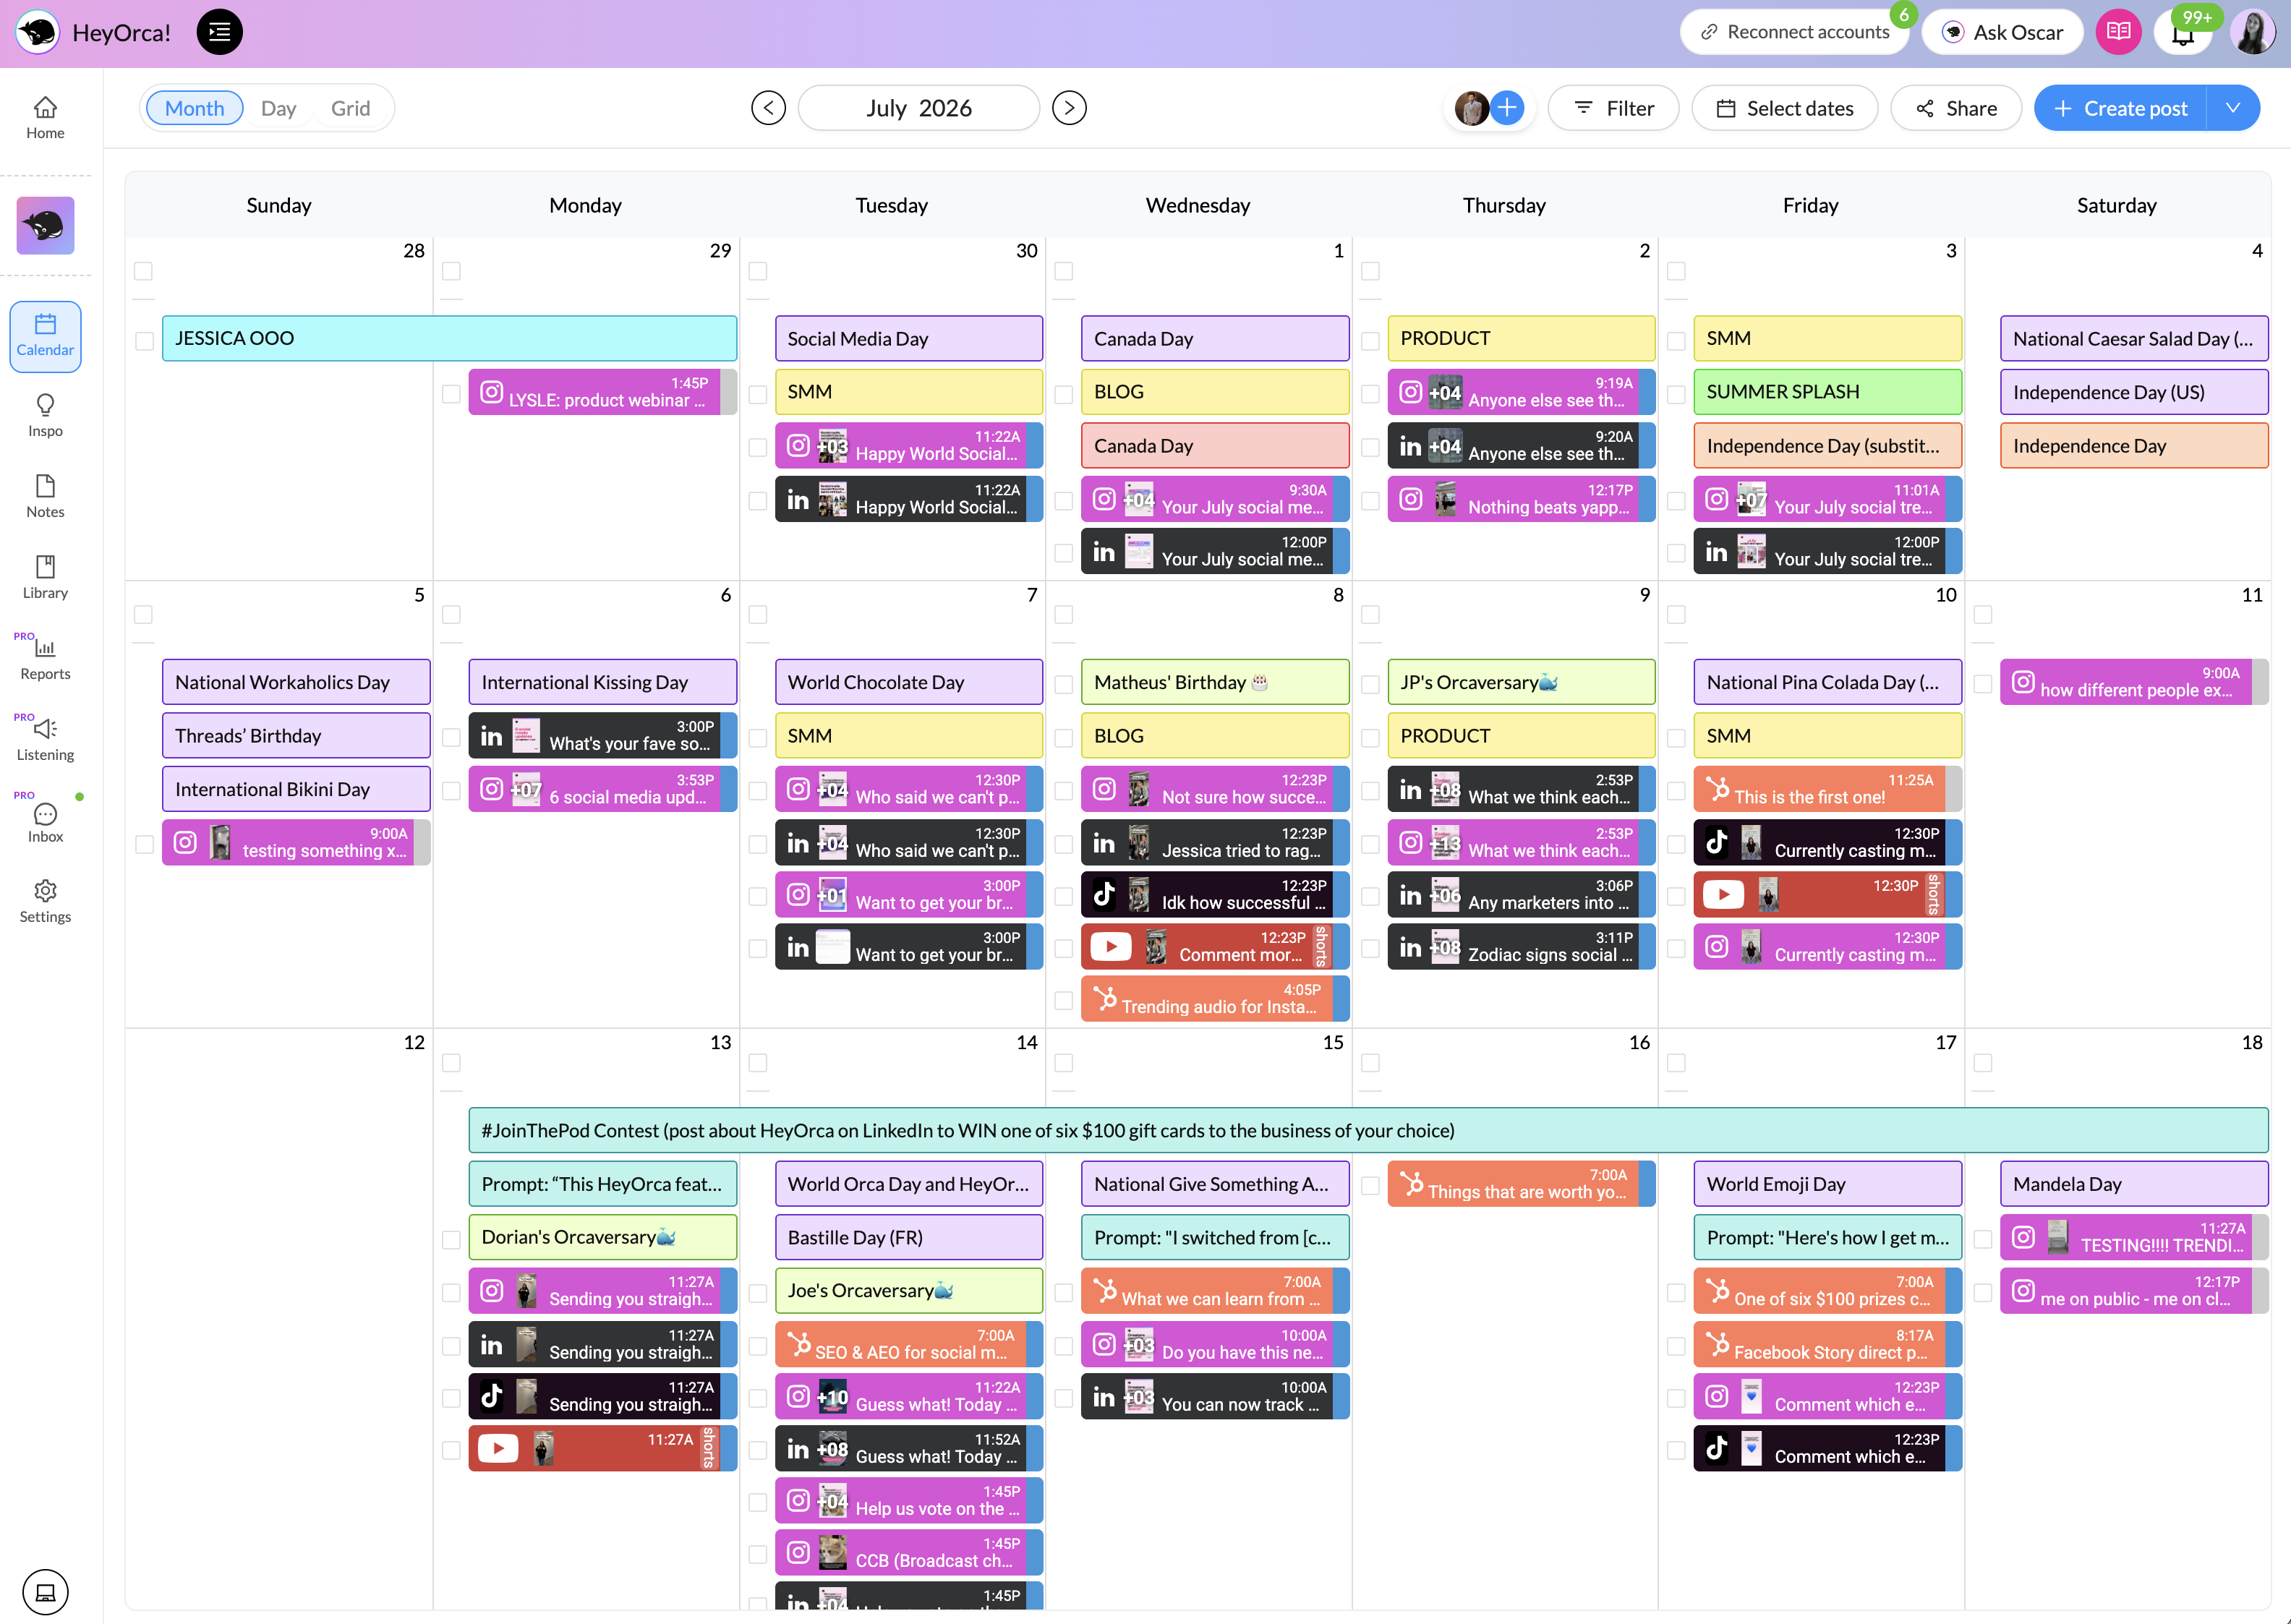Click the blue add-calendar plus icon

[x=1507, y=108]
